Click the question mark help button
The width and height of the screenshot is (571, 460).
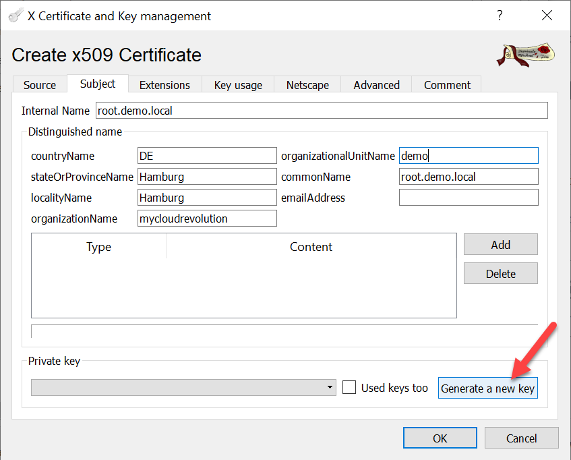coord(500,16)
